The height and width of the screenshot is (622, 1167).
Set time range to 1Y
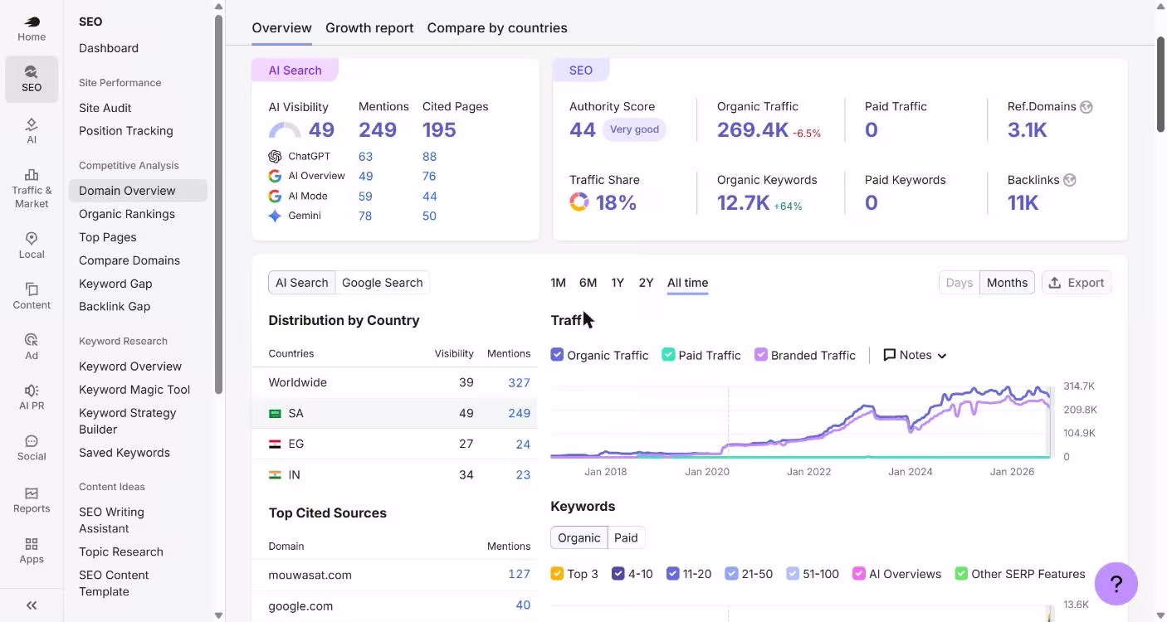[618, 283]
